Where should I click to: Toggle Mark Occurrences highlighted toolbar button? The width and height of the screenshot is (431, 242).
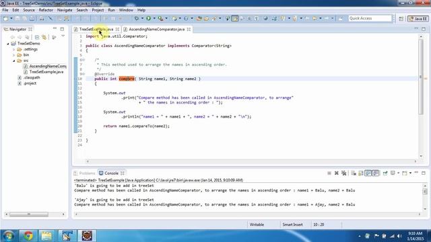tap(235, 18)
